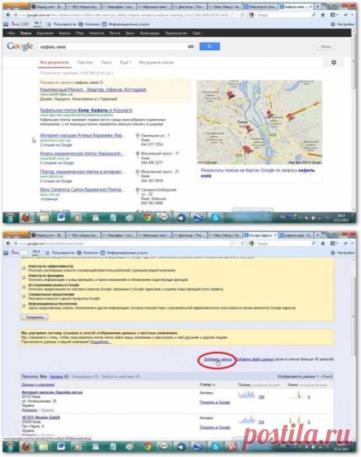
Task: Open Skype from the upper taskbar
Action: [x=216, y=217]
